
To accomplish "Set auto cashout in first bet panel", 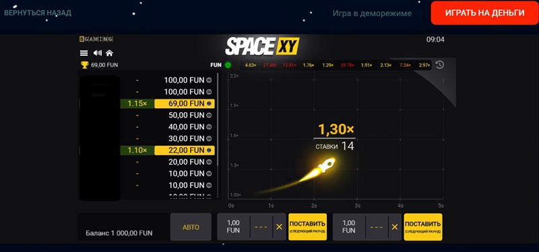I will [x=261, y=226].
